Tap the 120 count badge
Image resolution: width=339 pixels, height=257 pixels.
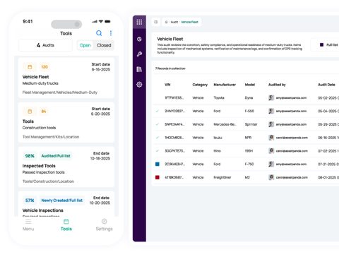coord(44,67)
